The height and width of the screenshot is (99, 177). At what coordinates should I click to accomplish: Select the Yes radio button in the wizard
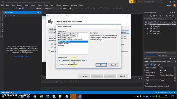click(52, 47)
